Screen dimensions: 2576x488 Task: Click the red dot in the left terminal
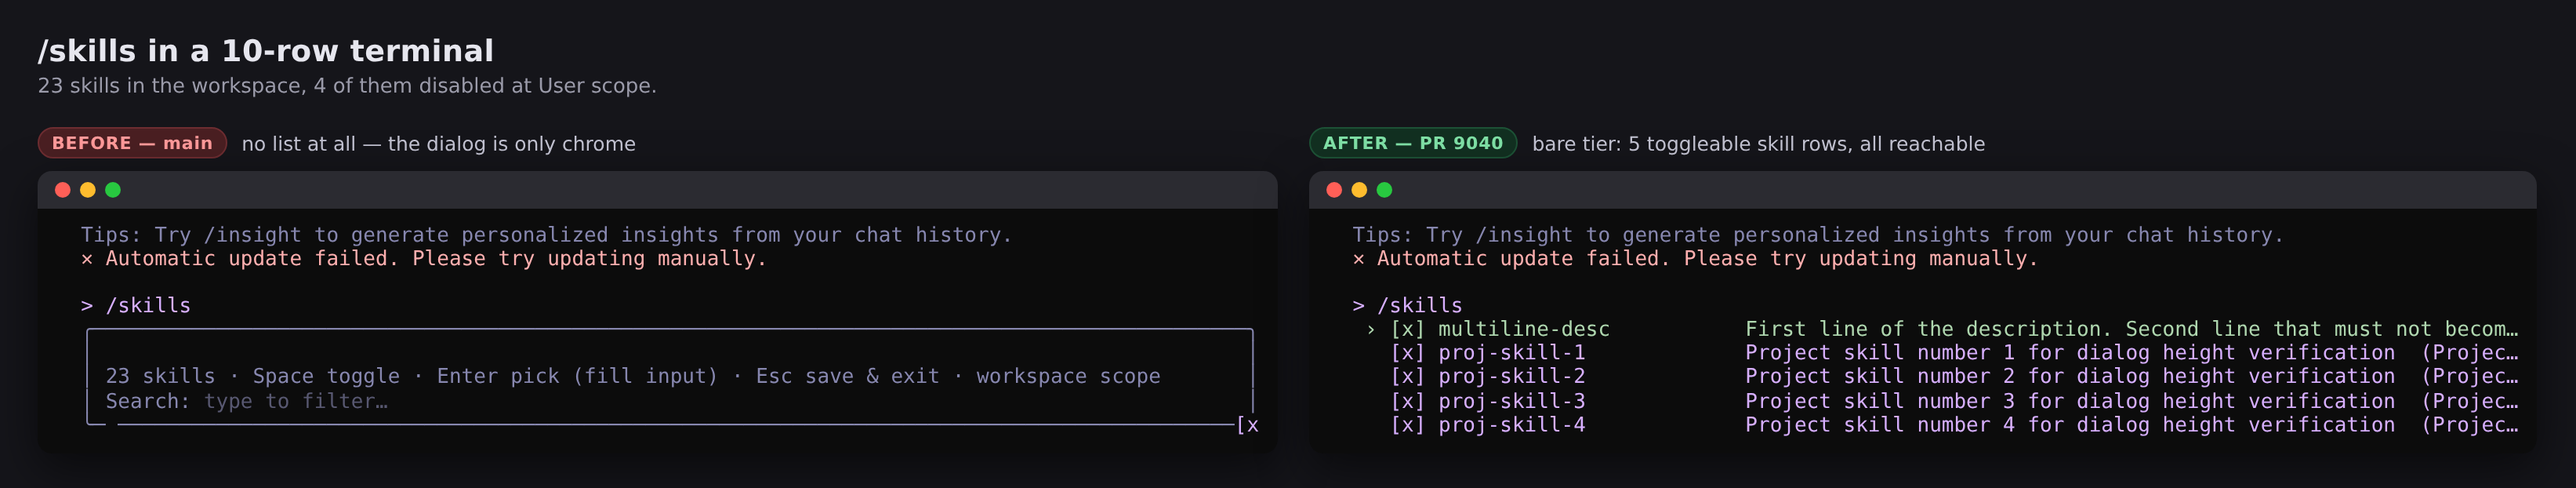62,190
